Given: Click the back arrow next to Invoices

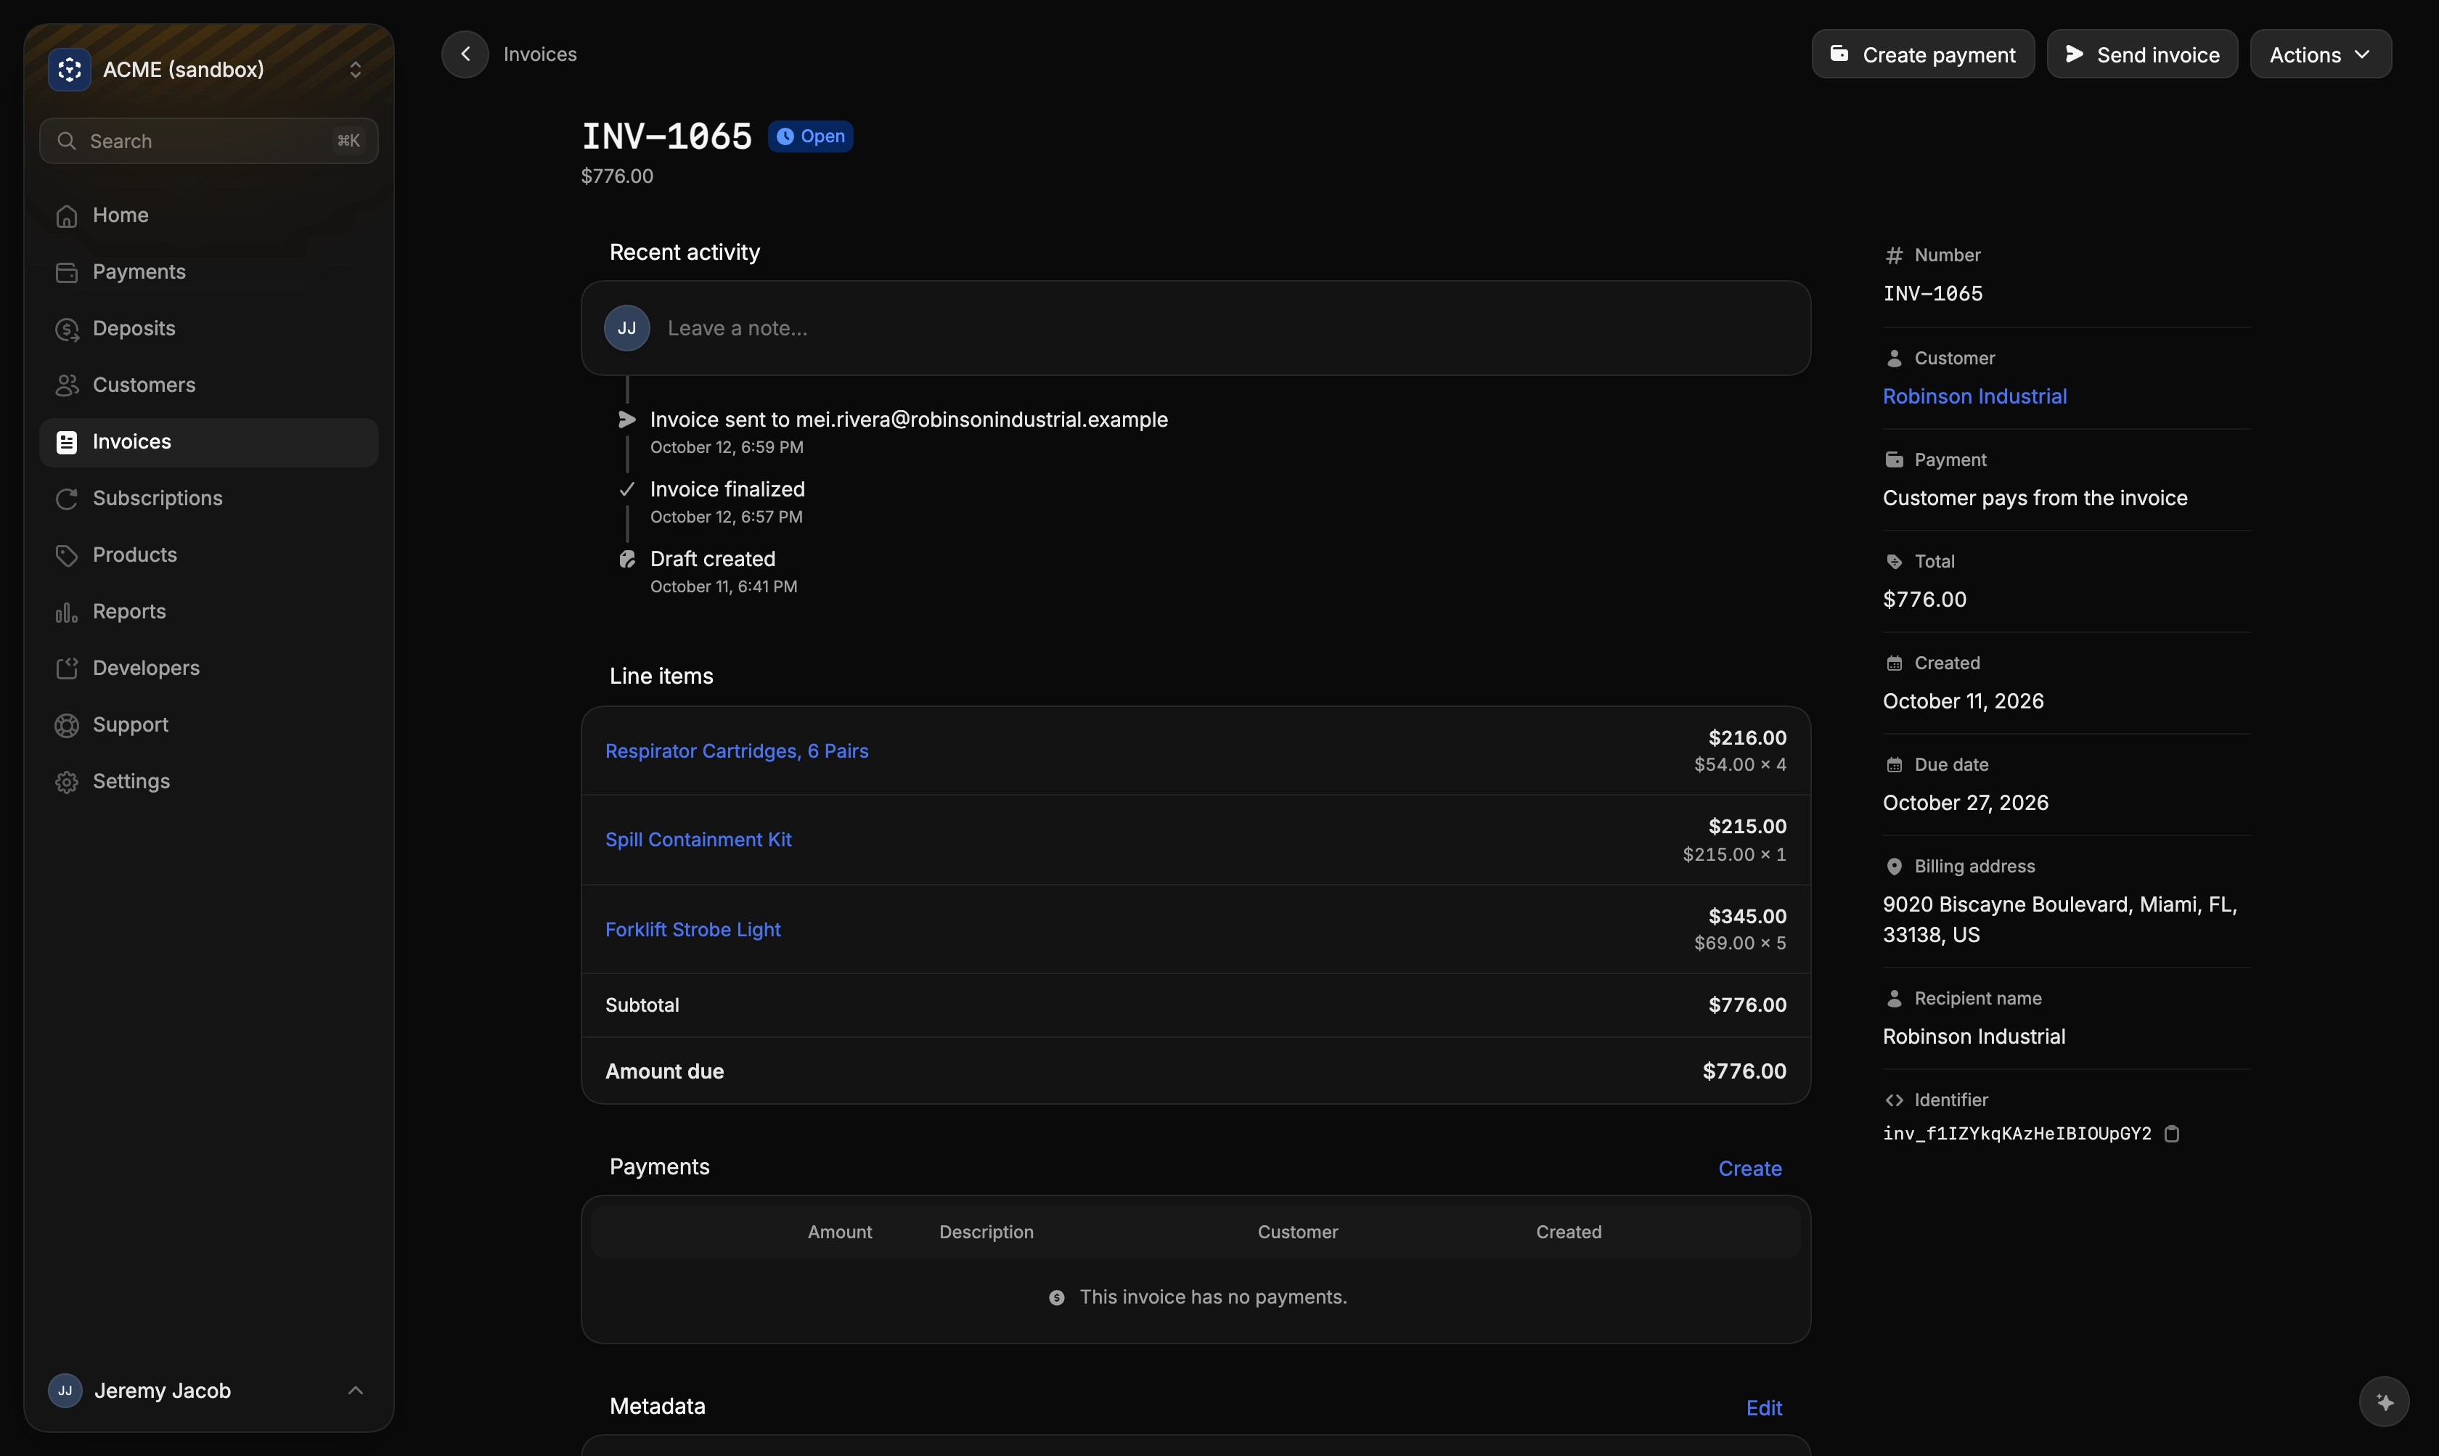Looking at the screenshot, I should [x=465, y=54].
